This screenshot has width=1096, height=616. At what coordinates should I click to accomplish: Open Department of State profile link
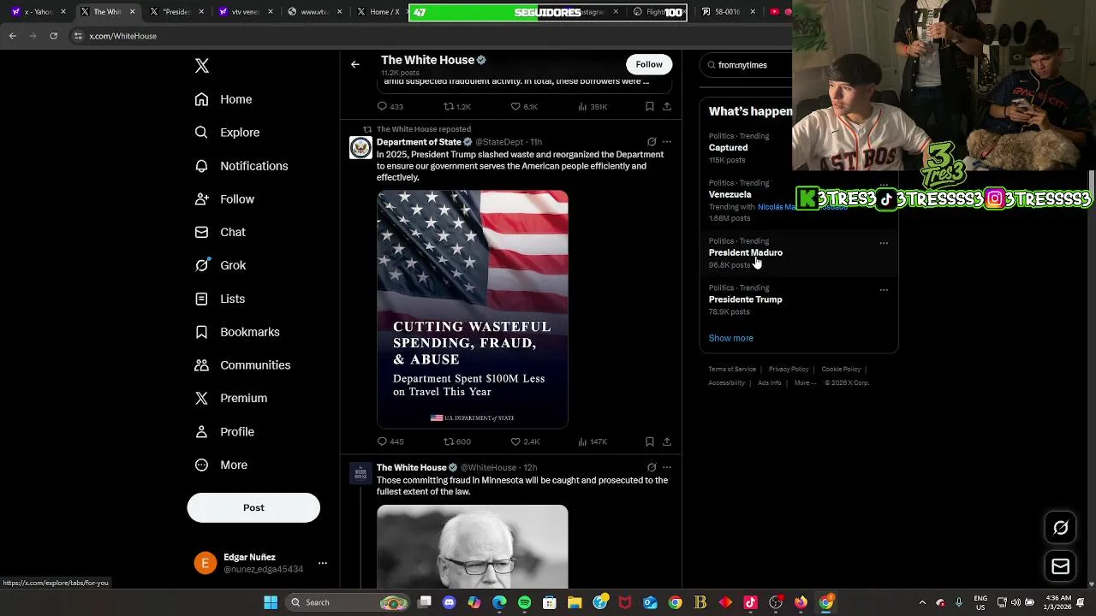[419, 142]
